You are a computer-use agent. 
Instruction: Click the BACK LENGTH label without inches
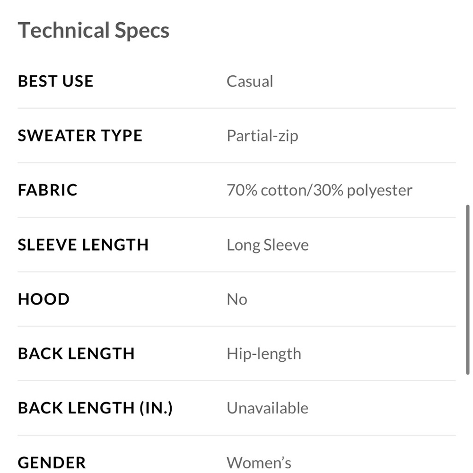click(76, 353)
